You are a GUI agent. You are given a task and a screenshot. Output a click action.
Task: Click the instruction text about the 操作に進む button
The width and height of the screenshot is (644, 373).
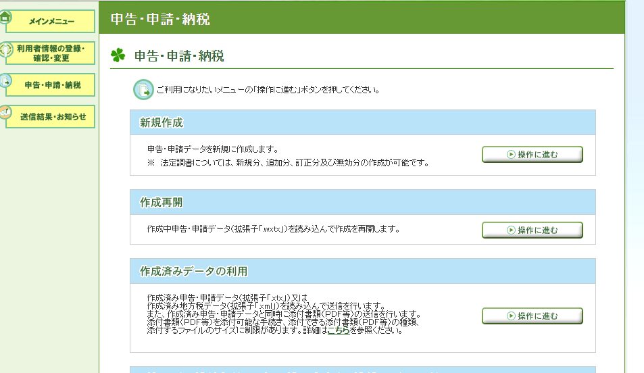(268, 90)
